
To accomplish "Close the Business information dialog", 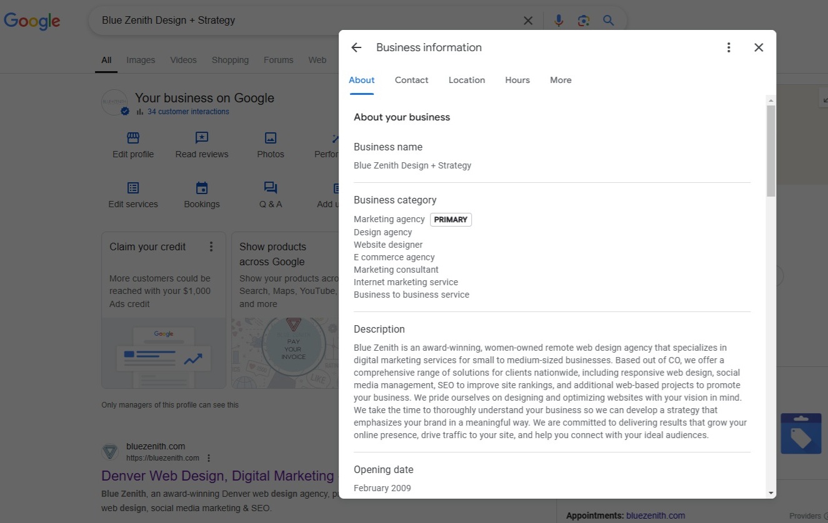I will (759, 47).
